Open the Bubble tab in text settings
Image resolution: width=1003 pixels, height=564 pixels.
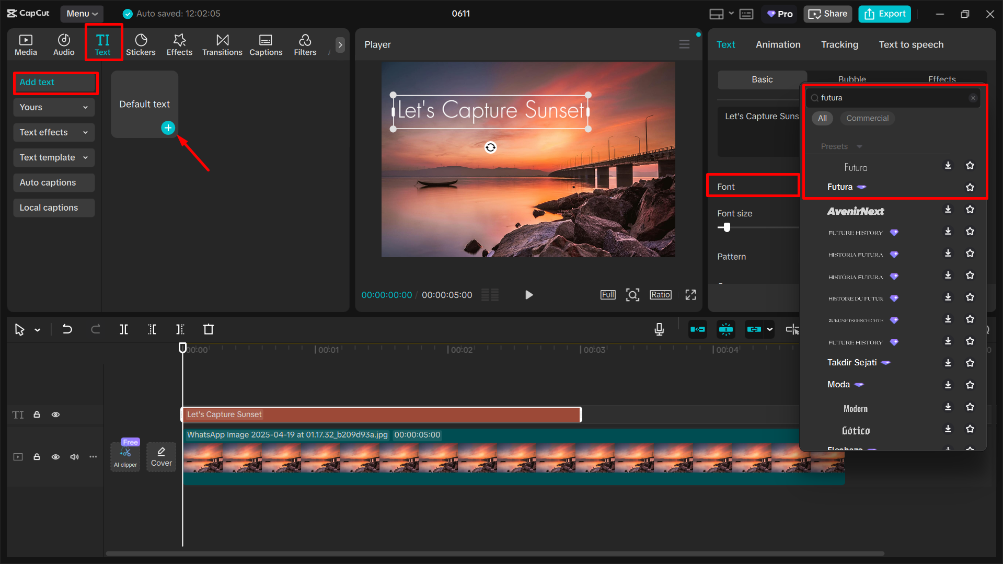click(x=851, y=79)
